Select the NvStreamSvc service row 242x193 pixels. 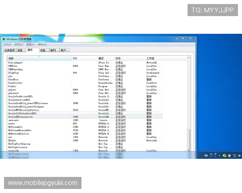85,127
